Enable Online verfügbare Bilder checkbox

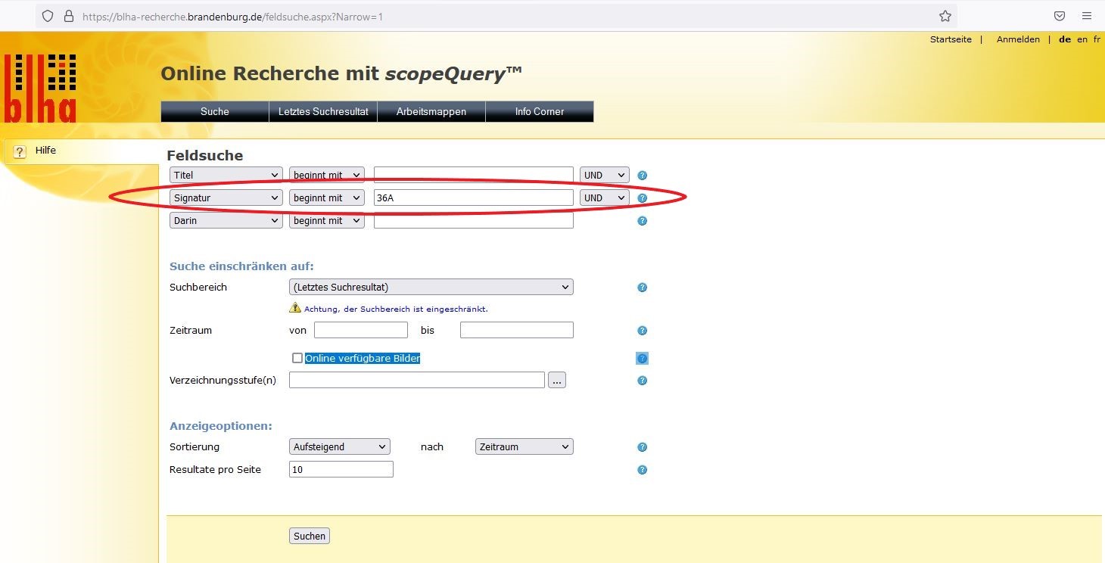[x=297, y=358]
